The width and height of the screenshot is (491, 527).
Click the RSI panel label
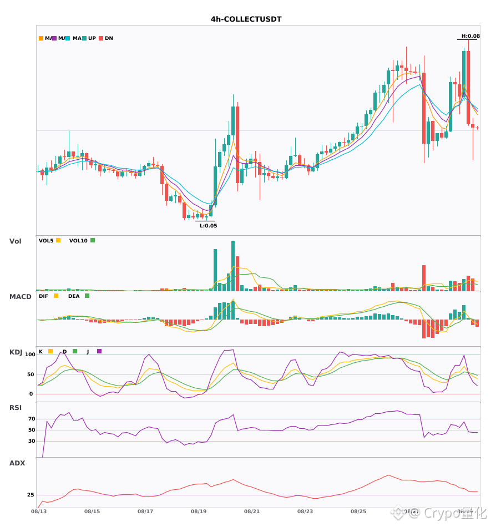coord(16,408)
